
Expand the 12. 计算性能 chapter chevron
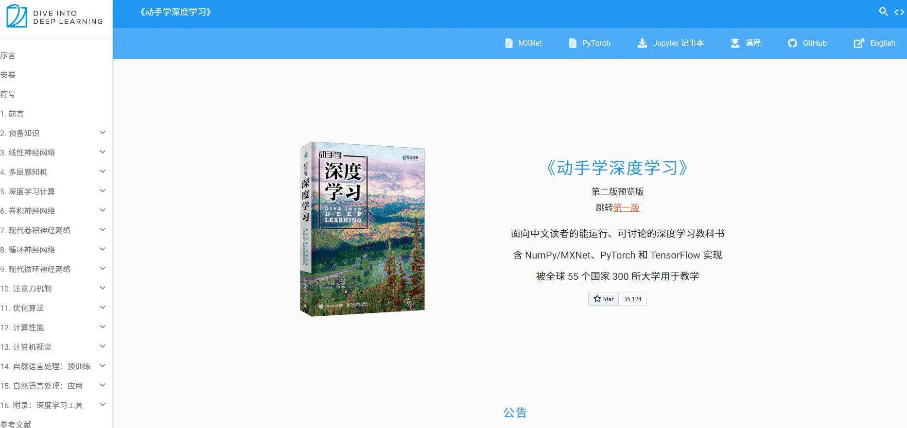tap(103, 327)
